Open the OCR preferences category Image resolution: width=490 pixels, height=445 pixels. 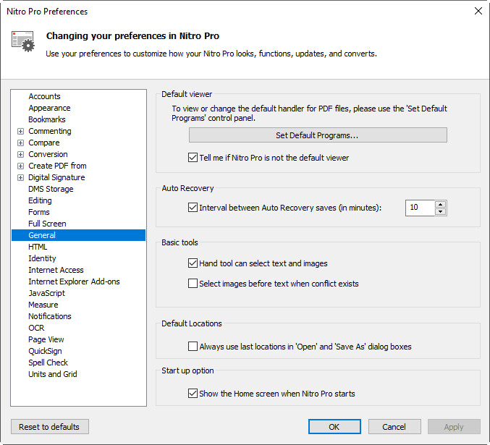[x=36, y=328]
